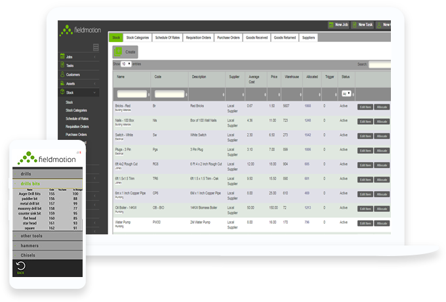Click the Tasks clipboard icon in sidebar

pyautogui.click(x=62, y=65)
